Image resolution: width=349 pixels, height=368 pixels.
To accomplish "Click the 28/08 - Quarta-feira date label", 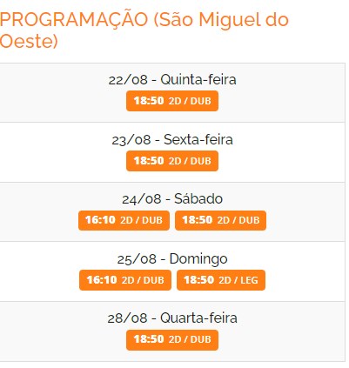I will [172, 318].
